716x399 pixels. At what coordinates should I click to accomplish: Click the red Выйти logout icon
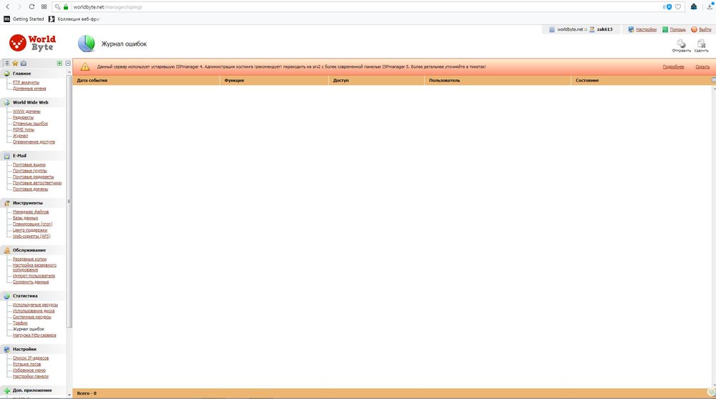pos(694,30)
